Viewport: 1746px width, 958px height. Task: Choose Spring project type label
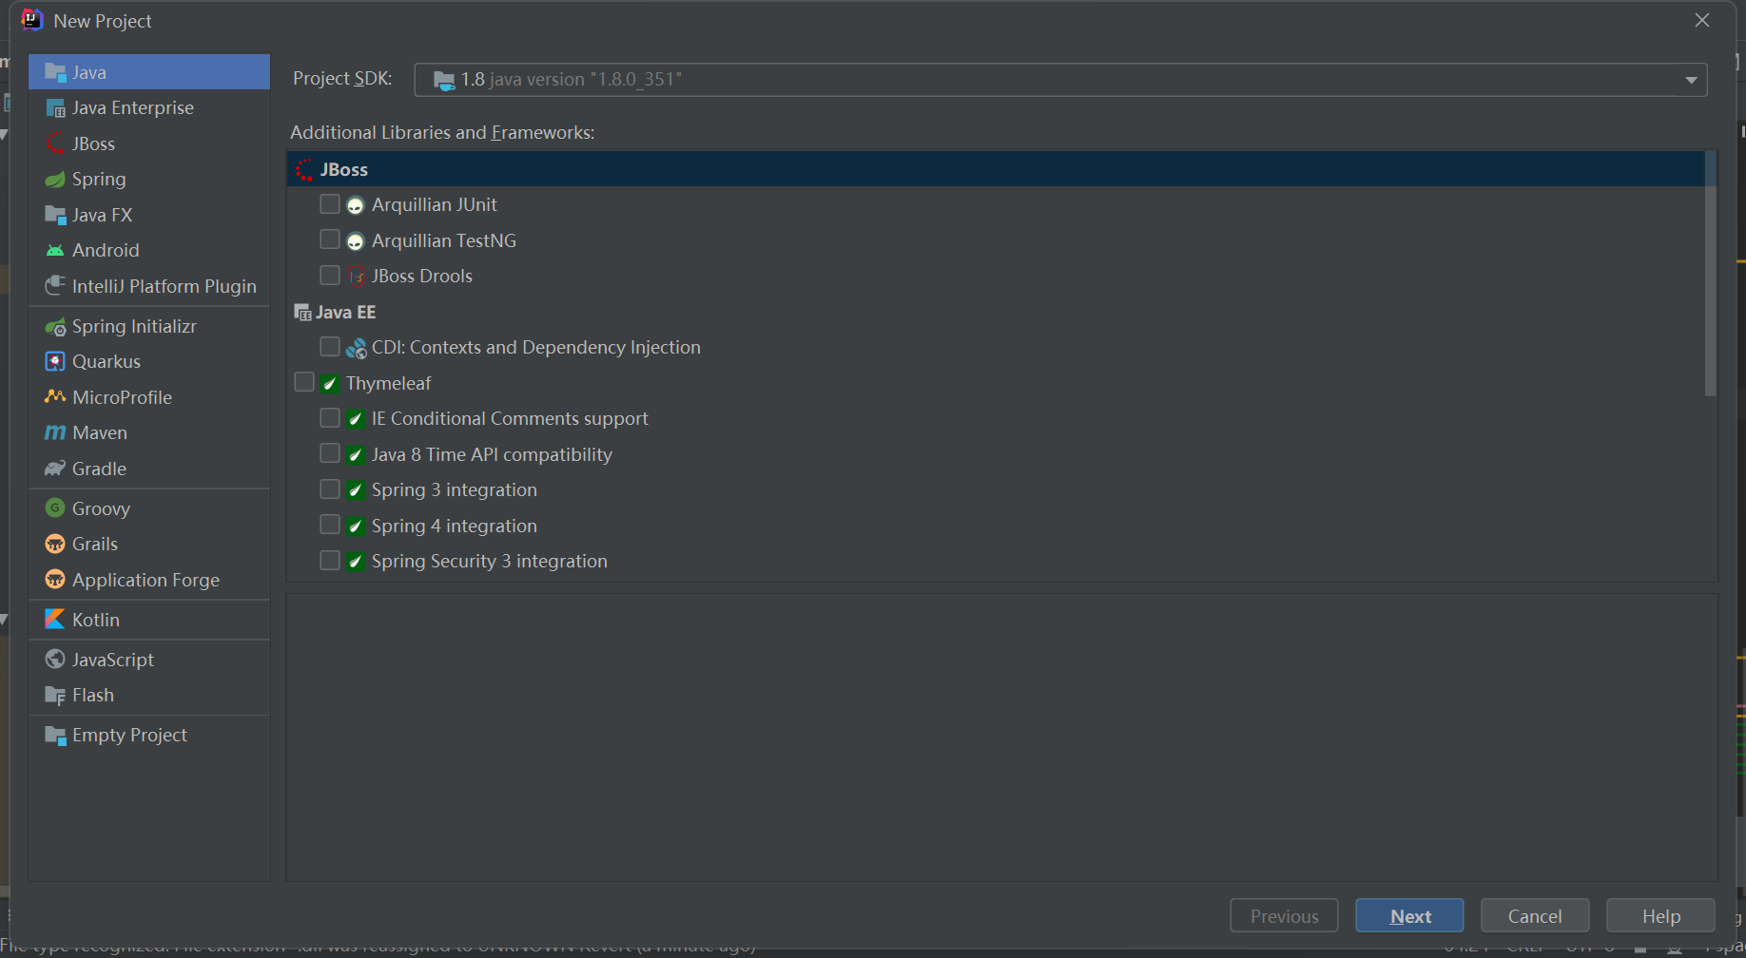[99, 179]
